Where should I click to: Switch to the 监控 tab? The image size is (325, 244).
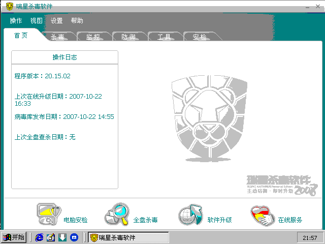93,37
